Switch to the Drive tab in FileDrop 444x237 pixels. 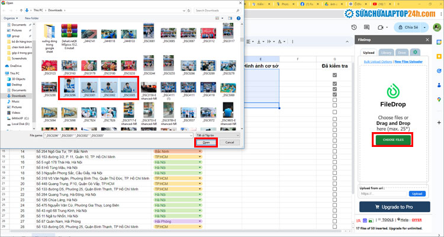point(402,53)
